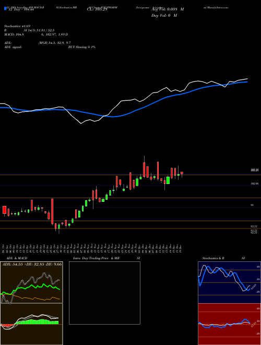Screen dimensions: 261x345
Task: Click the "Stochastics & R" panel title
Action: pyautogui.click(x=213, y=258)
